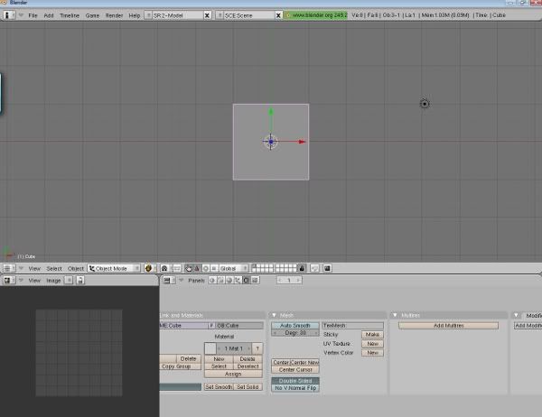Switch to Logic context panel icon
The height and width of the screenshot is (417, 542).
pyautogui.click(x=212, y=280)
